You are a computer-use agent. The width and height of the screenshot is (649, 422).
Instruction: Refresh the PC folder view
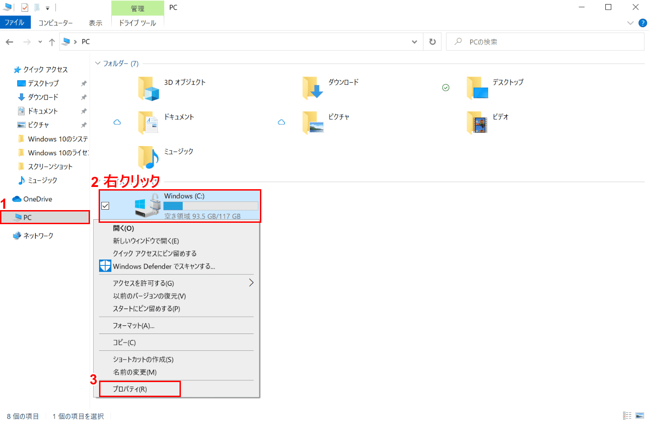(x=433, y=42)
